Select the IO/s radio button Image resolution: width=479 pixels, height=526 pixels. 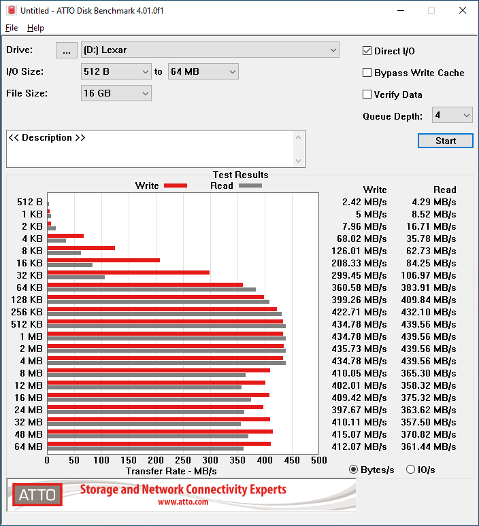click(410, 470)
